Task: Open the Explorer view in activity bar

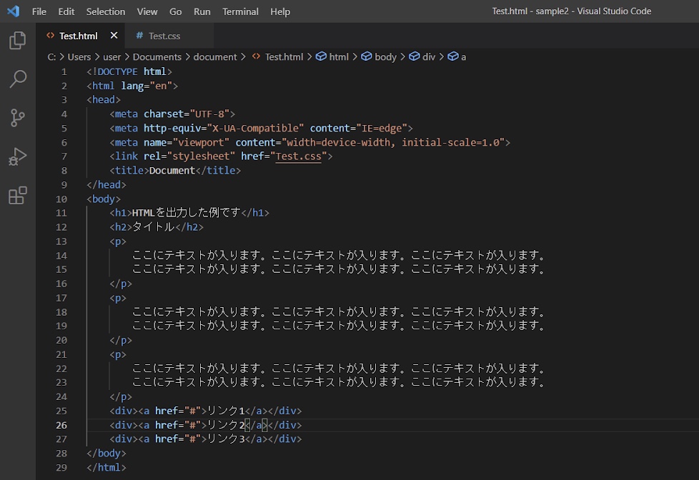Action: coord(18,41)
